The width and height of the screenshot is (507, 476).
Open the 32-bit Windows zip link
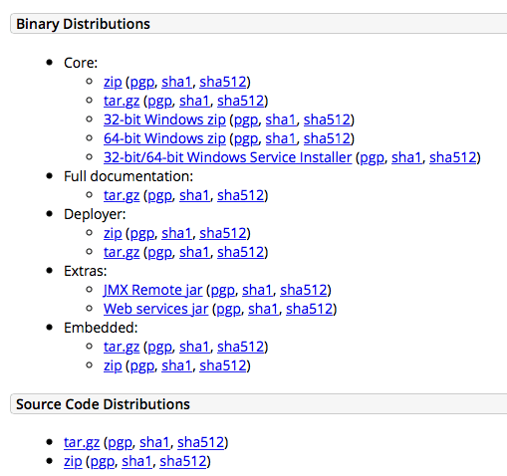[x=164, y=119]
